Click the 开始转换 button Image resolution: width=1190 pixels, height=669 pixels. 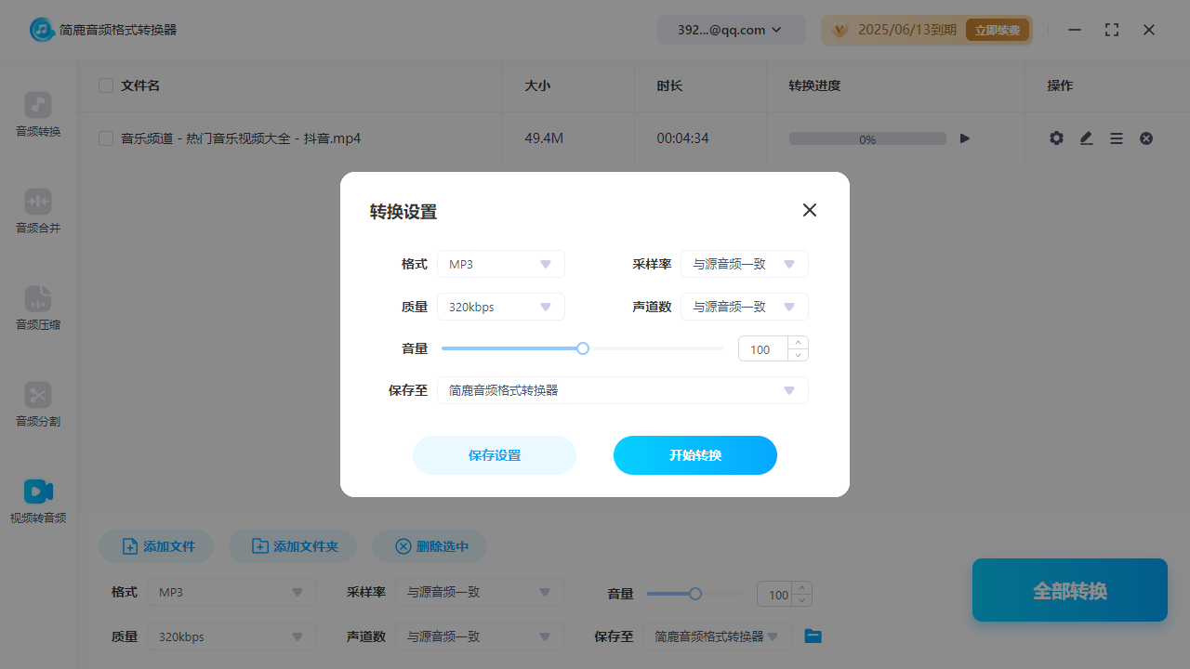pos(694,455)
